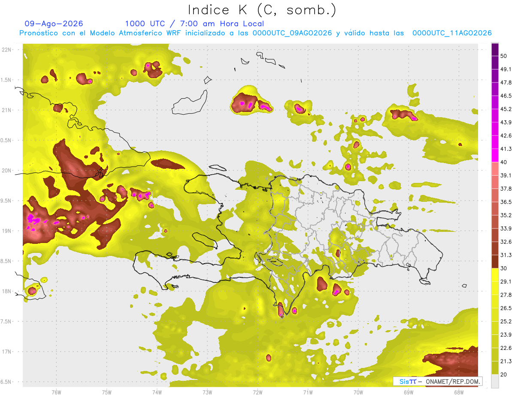This screenshot has height=398, width=515.
Task: Click the 'Indice K (C, somb.)' map title
Action: pyautogui.click(x=262, y=10)
